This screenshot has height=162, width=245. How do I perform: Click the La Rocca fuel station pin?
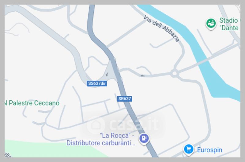(144, 139)
